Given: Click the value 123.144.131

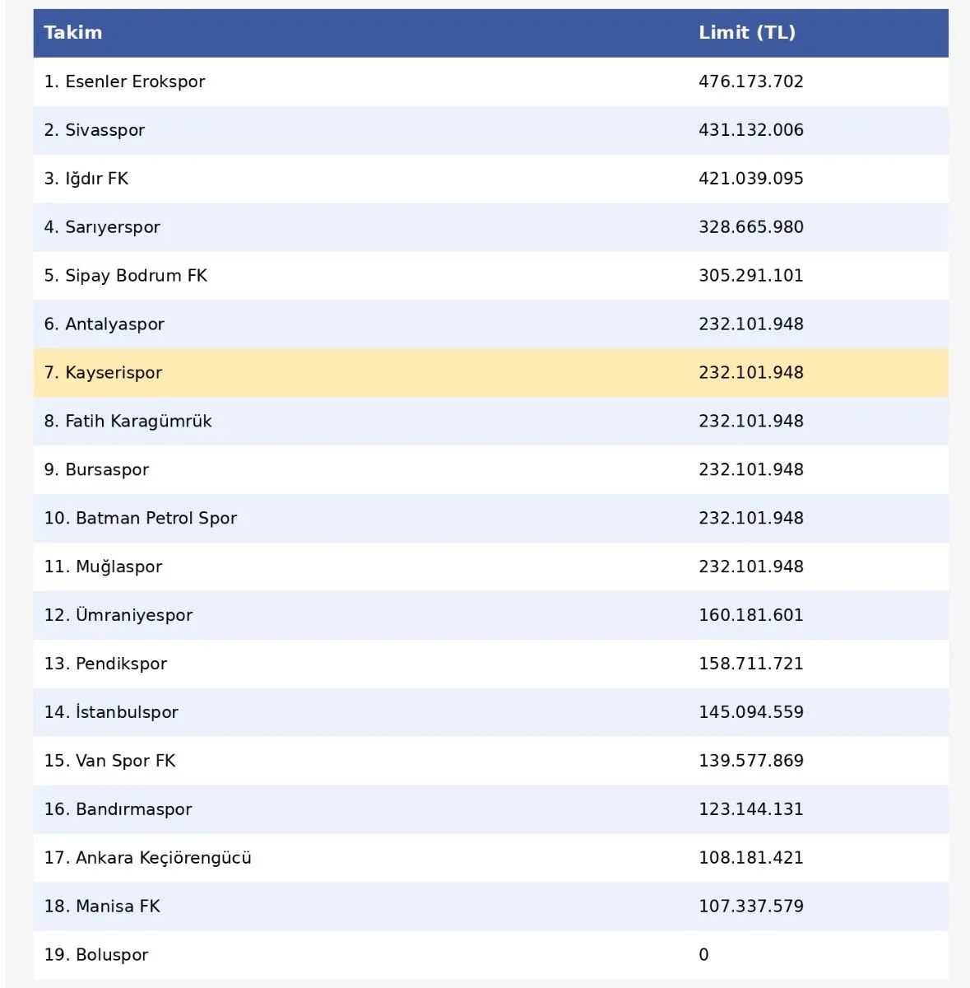Looking at the screenshot, I should click(x=750, y=809).
